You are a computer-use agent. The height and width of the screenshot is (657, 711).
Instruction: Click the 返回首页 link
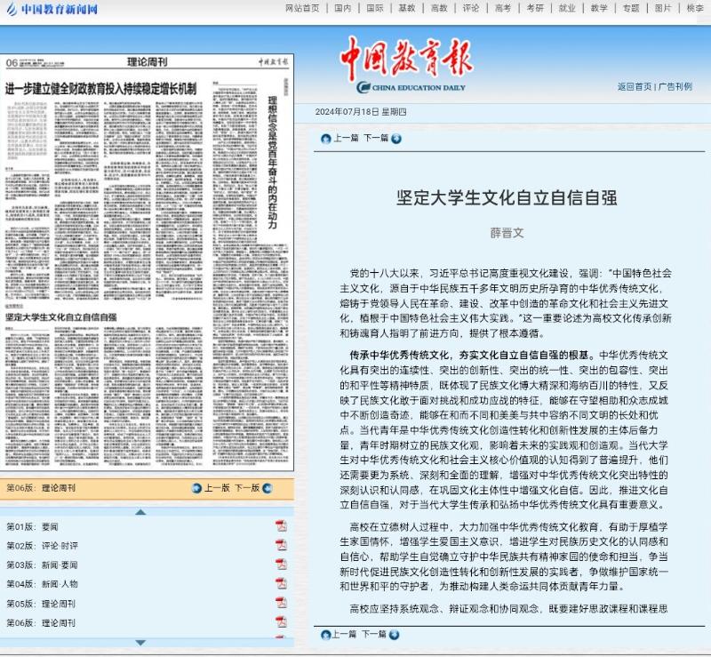(x=635, y=86)
